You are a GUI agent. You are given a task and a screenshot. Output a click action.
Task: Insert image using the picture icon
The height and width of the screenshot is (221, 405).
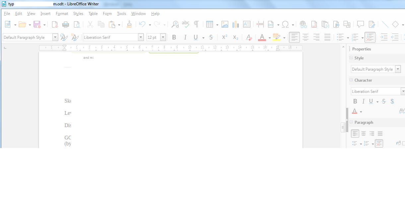pyautogui.click(x=225, y=24)
